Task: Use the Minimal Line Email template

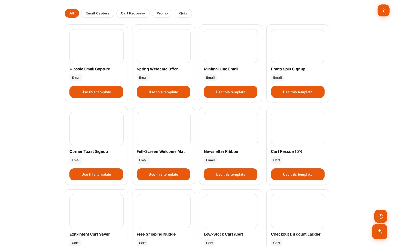Action: click(231, 92)
